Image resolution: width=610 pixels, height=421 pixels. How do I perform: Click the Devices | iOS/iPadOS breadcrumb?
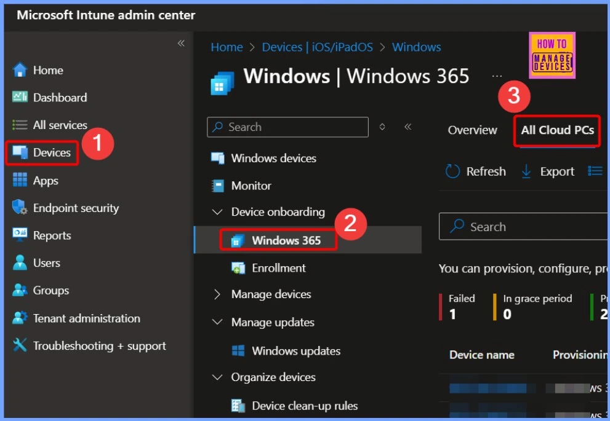317,47
